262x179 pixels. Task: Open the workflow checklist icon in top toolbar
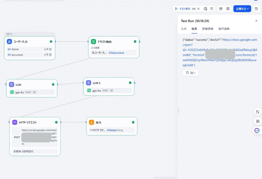point(212,9)
